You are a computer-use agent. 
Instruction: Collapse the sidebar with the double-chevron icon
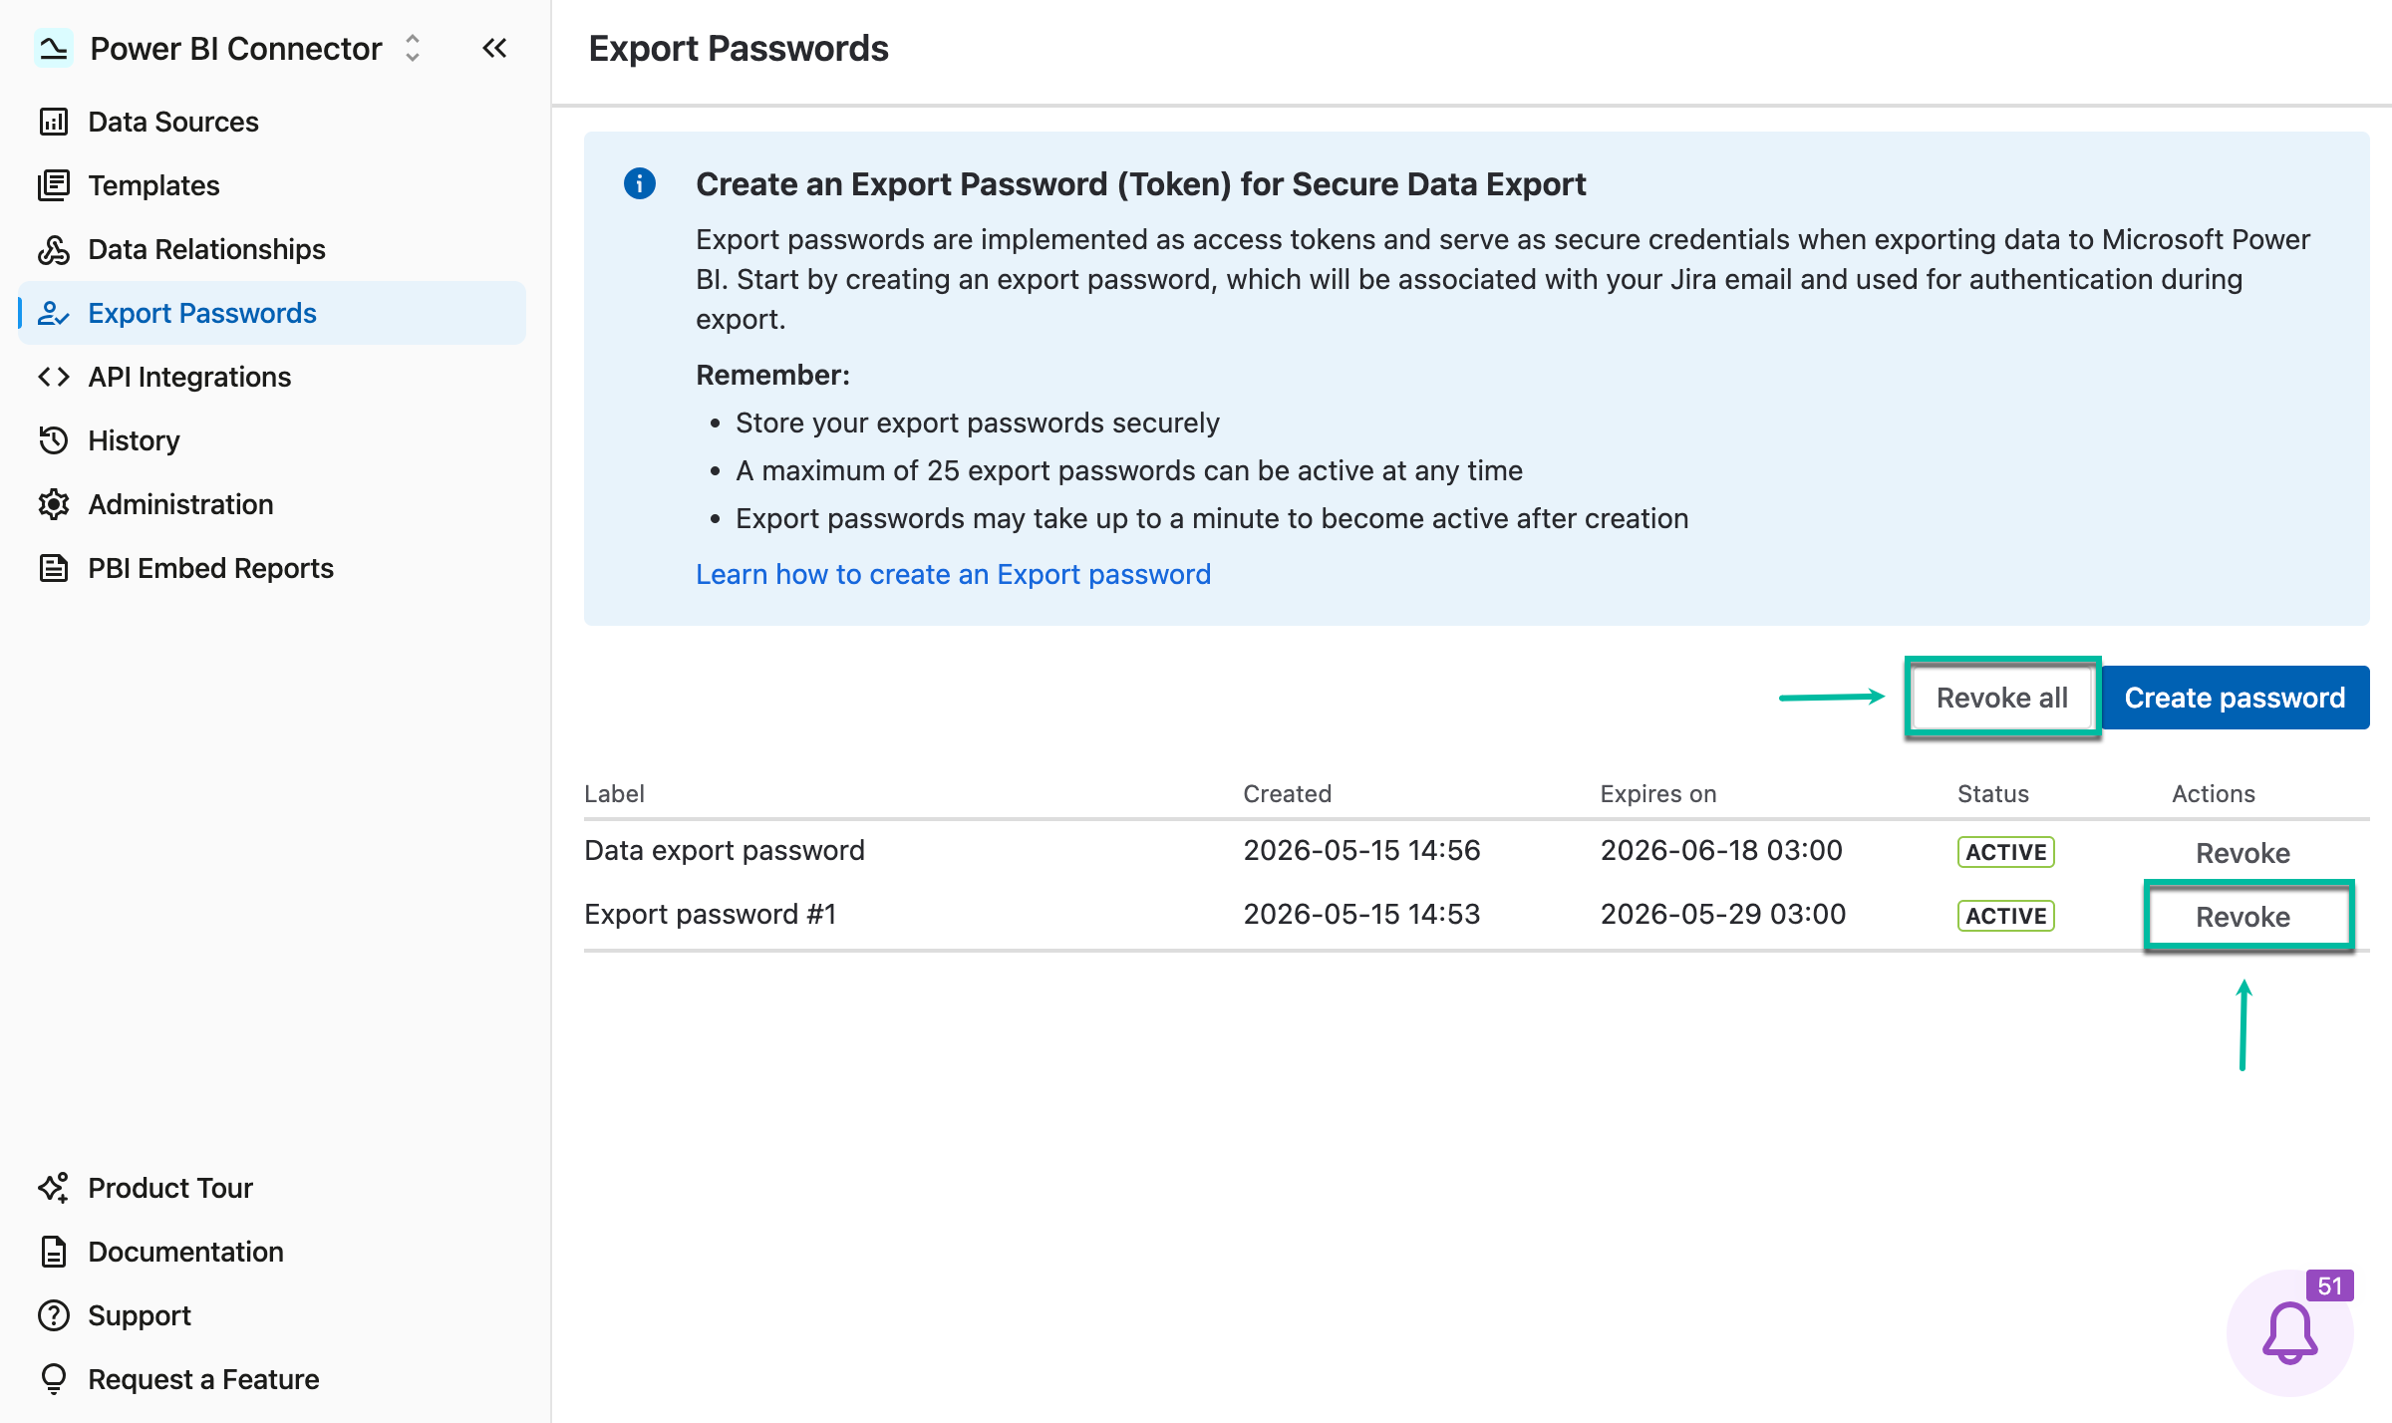pos(494,48)
